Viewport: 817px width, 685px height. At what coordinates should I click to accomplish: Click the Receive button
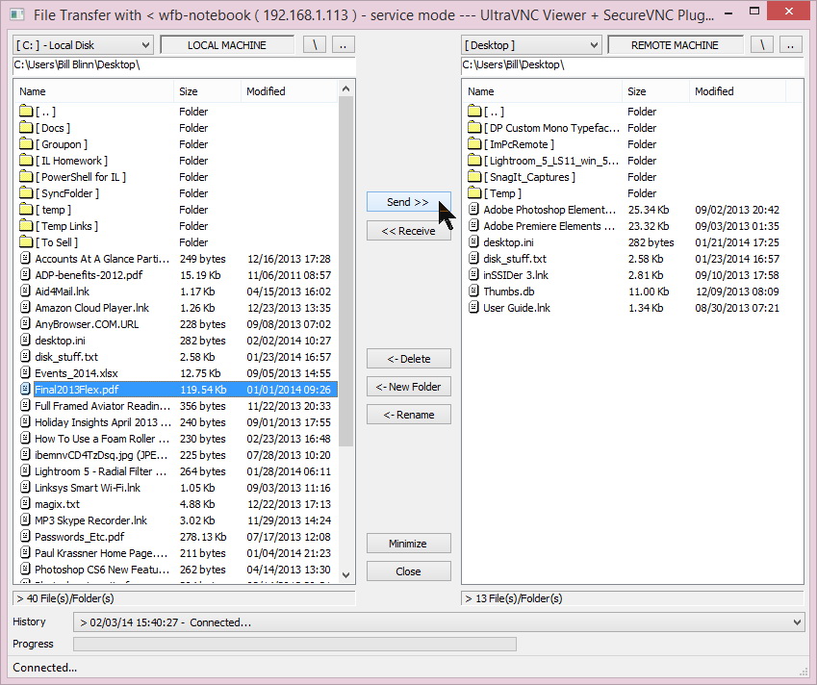click(x=408, y=231)
